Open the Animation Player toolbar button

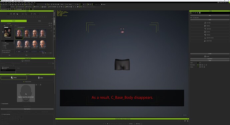pyautogui.click(x=97, y=4)
